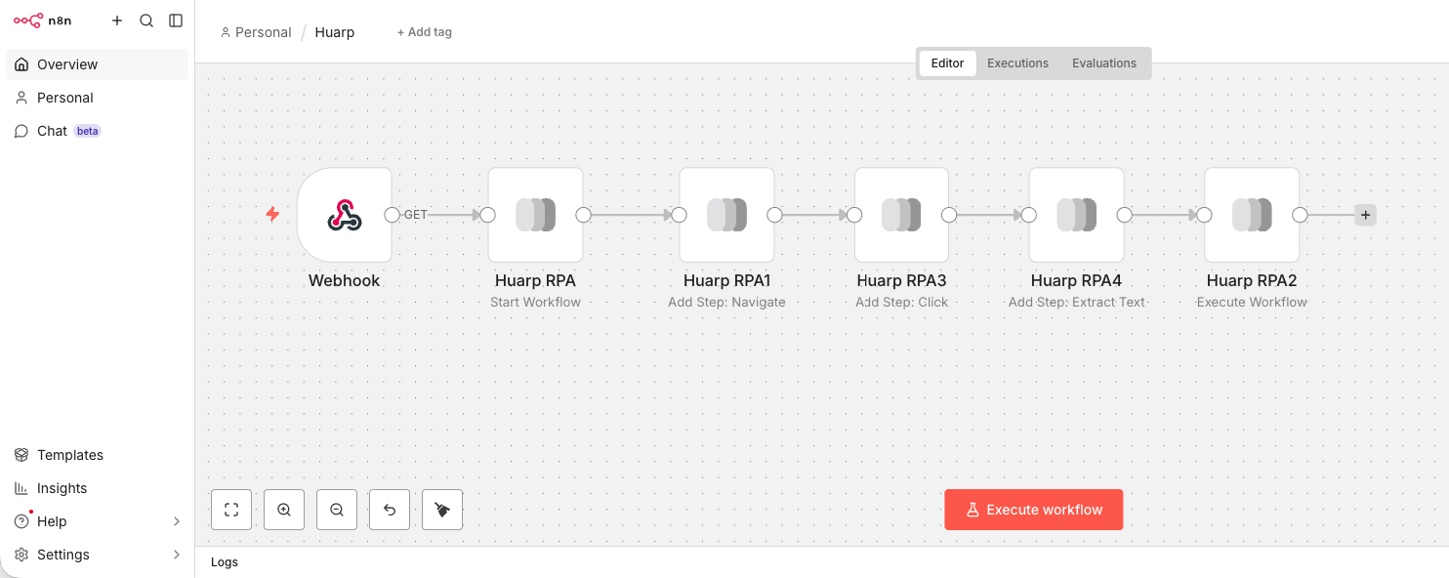Open the Huarp RPA4 Extract Text node
The height and width of the screenshot is (578, 1449).
1076,215
